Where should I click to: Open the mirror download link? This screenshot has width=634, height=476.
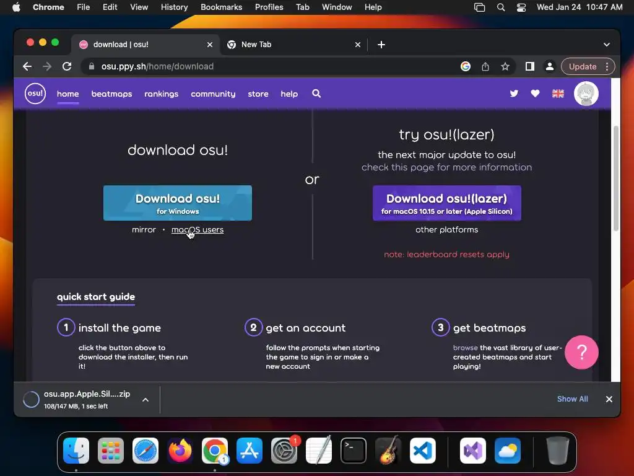click(x=144, y=230)
